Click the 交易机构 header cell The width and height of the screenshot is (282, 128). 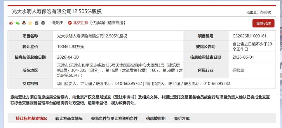(30, 83)
